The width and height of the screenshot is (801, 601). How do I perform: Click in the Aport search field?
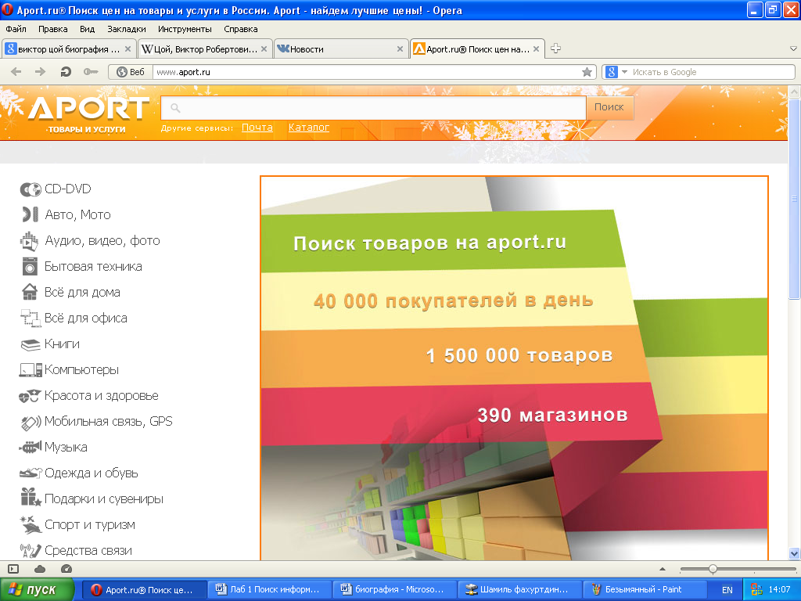pos(373,108)
